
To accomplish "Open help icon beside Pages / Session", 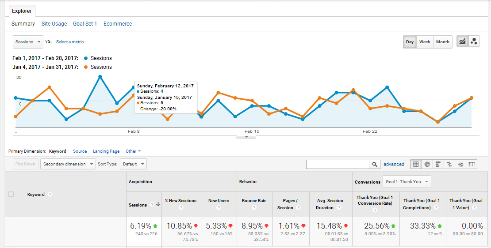I will [299, 208].
